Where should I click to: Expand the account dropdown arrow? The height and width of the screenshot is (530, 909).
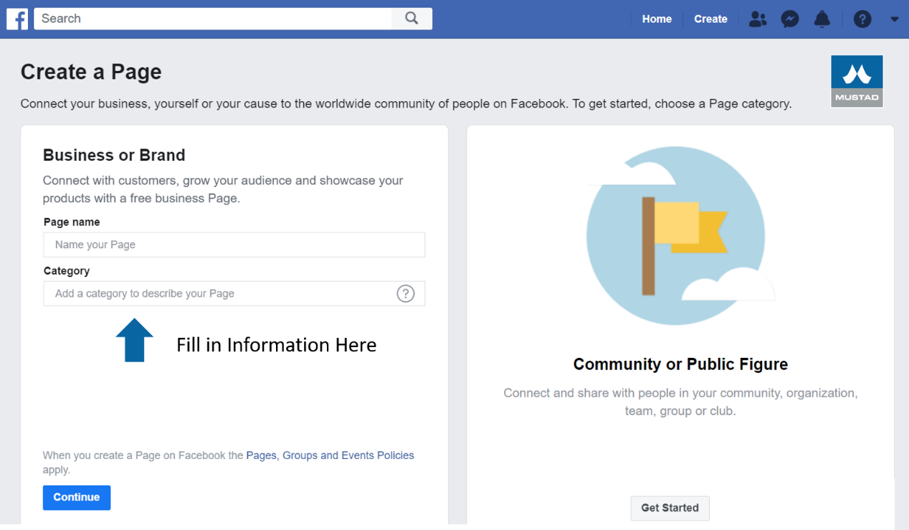tap(895, 19)
